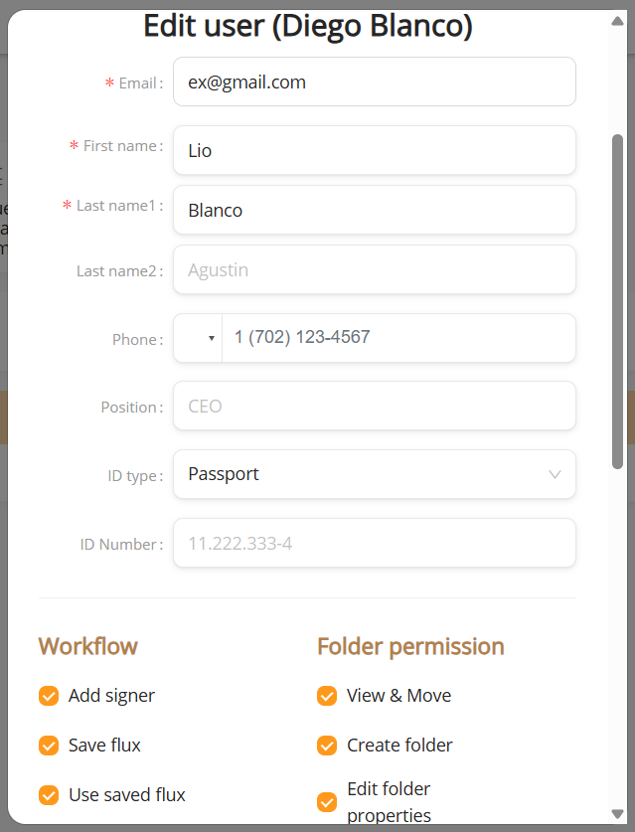
Task: Click the ID Number input field
Action: click(375, 543)
